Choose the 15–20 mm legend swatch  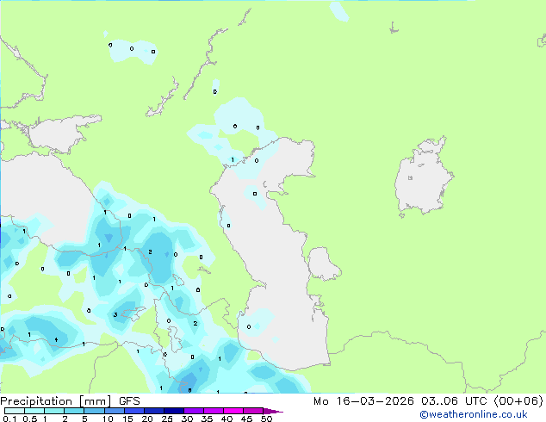coord(133,411)
